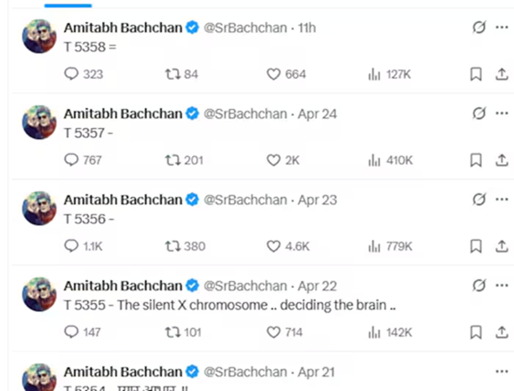
Task: Reply to the T 5356 tweet
Action: [72, 247]
